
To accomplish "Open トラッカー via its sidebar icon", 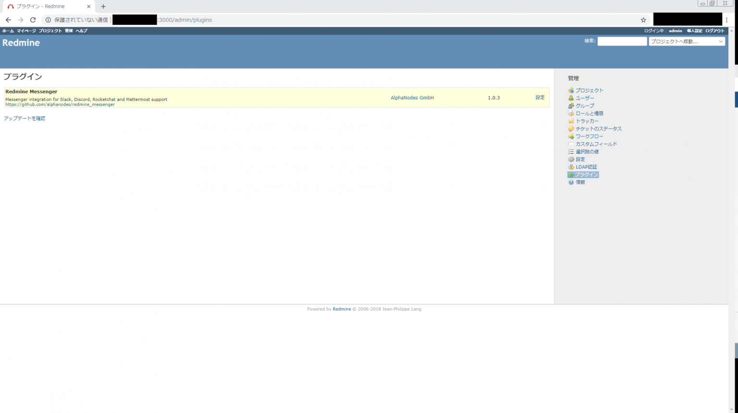I will coord(571,121).
